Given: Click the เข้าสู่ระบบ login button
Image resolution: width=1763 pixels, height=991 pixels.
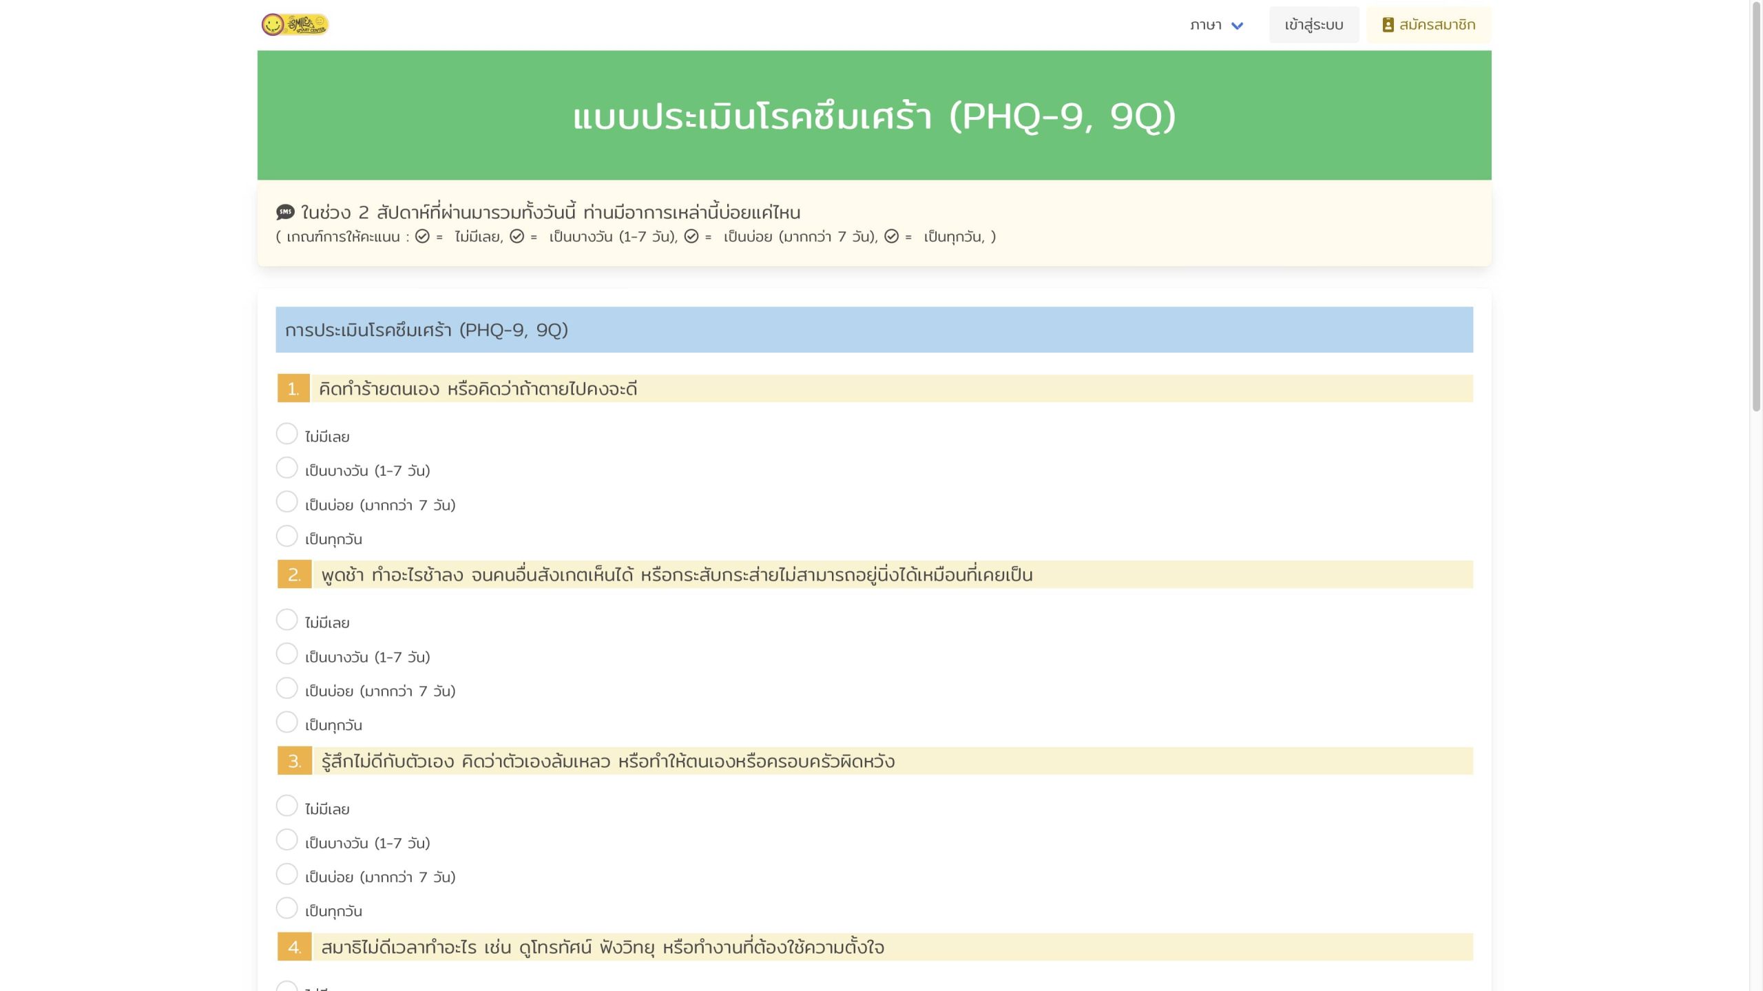Looking at the screenshot, I should [1313, 25].
